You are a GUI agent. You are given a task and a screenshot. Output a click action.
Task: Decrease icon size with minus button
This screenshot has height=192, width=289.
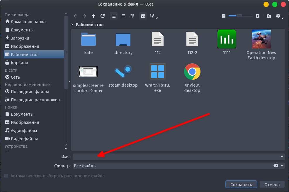(224, 16)
